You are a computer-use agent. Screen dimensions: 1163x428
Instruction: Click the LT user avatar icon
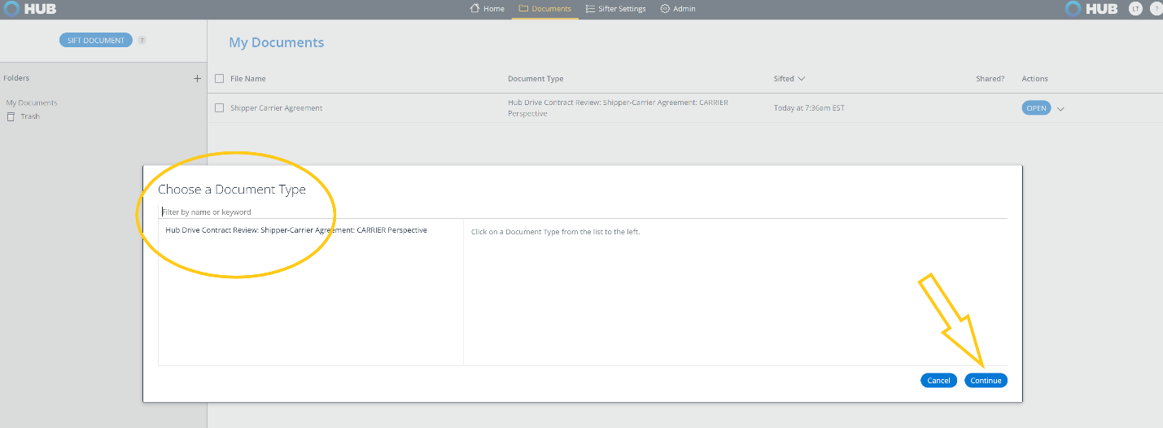(x=1135, y=9)
